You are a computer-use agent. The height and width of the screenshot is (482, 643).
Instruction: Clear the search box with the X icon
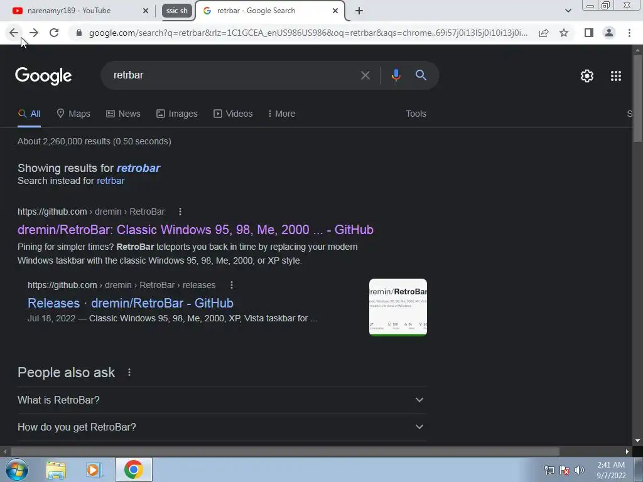[365, 75]
